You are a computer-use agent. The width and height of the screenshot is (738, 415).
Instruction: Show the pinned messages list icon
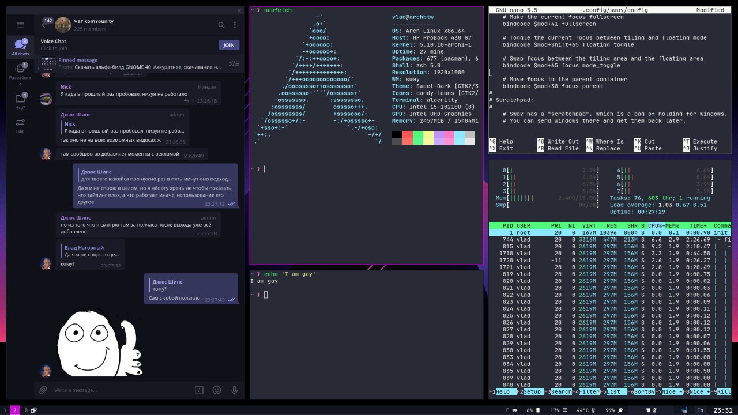(x=234, y=63)
